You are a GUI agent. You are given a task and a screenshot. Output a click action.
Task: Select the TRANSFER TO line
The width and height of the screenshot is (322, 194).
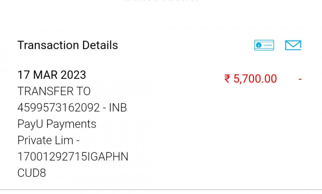(54, 91)
